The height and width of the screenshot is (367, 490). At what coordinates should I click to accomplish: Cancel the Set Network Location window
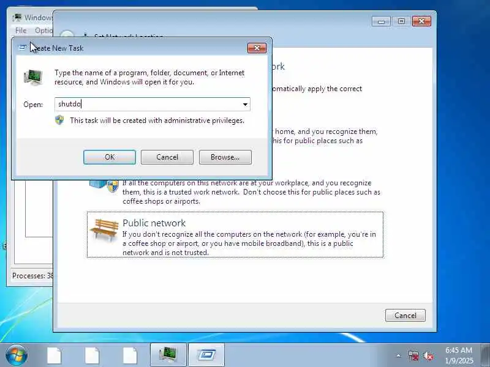click(x=405, y=315)
